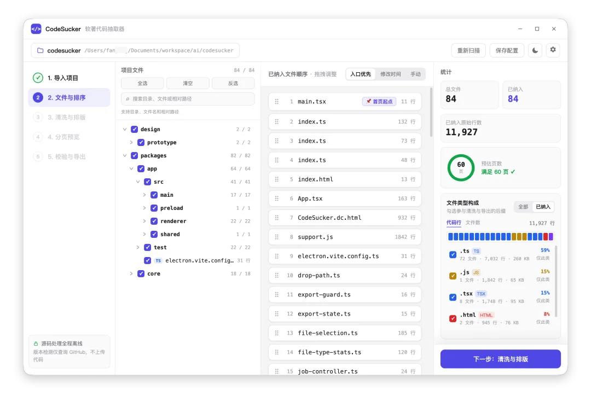This screenshot has width=591, height=403.
Task: Click drag handle of App.tsx row
Action: point(277,198)
